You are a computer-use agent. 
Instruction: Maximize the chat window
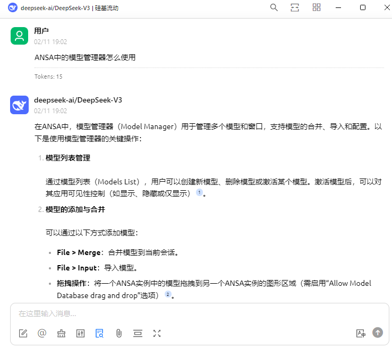click(362, 8)
